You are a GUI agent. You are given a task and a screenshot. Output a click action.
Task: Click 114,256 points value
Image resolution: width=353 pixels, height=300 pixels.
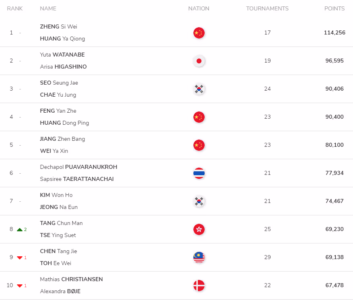coord(335,32)
